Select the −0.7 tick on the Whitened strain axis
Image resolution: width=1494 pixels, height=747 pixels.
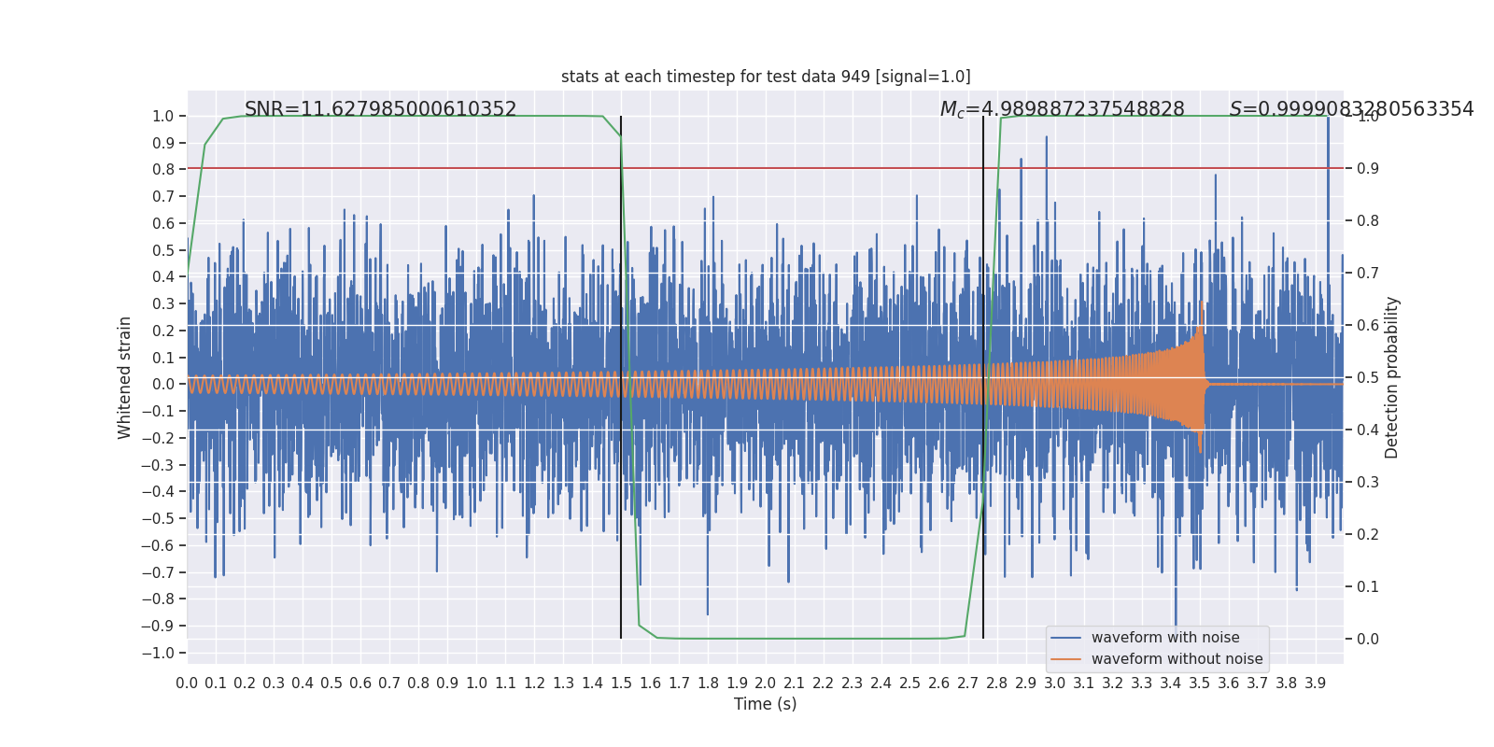[x=158, y=572]
